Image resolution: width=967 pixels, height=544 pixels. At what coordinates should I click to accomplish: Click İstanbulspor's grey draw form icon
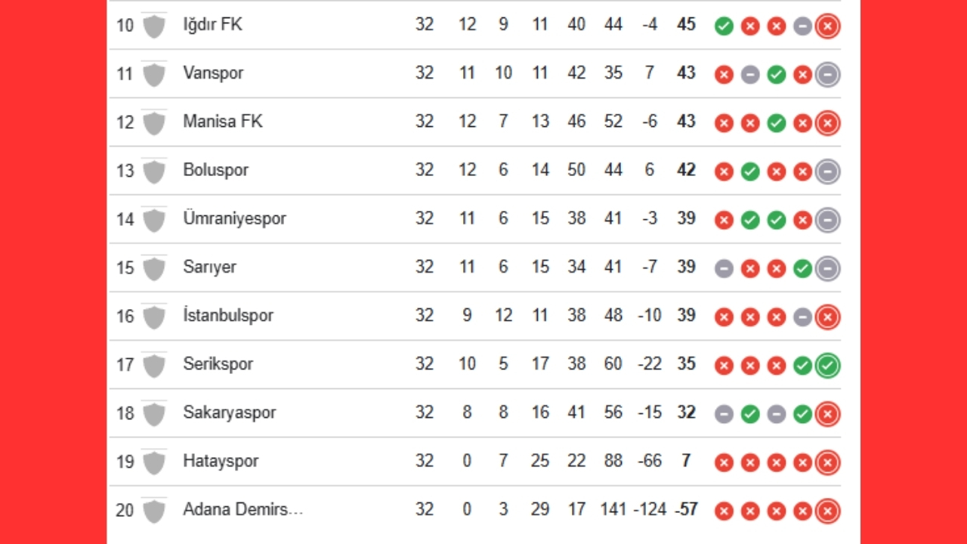802,317
